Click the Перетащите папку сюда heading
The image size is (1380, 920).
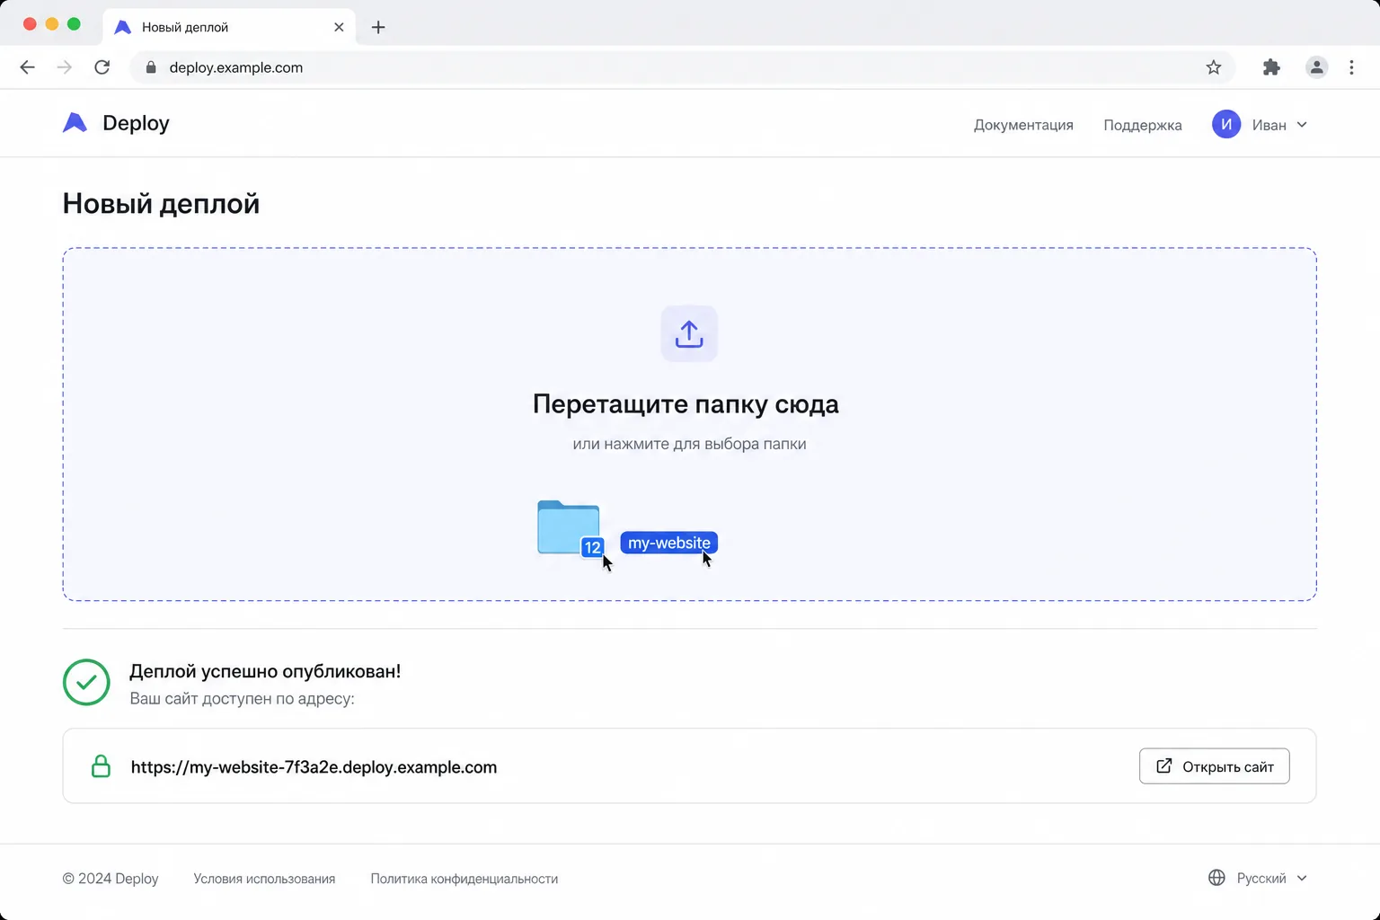point(686,404)
